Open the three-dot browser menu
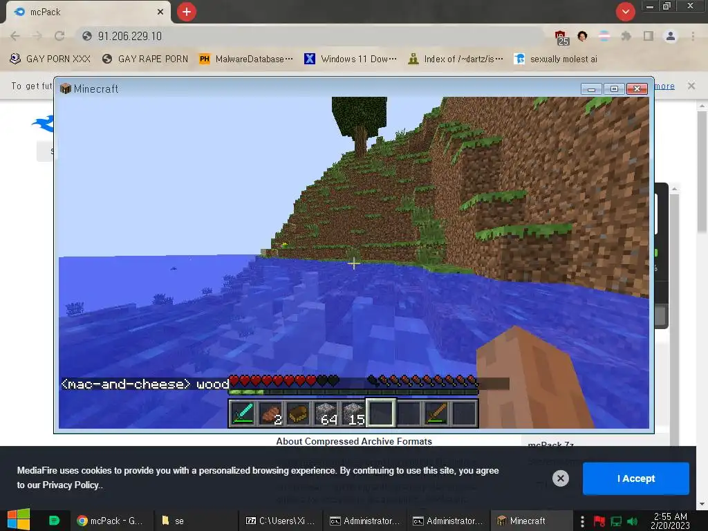The height and width of the screenshot is (531, 708). pyautogui.click(x=693, y=36)
